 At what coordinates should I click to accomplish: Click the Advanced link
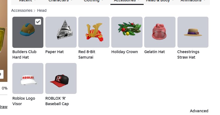click(199, 111)
